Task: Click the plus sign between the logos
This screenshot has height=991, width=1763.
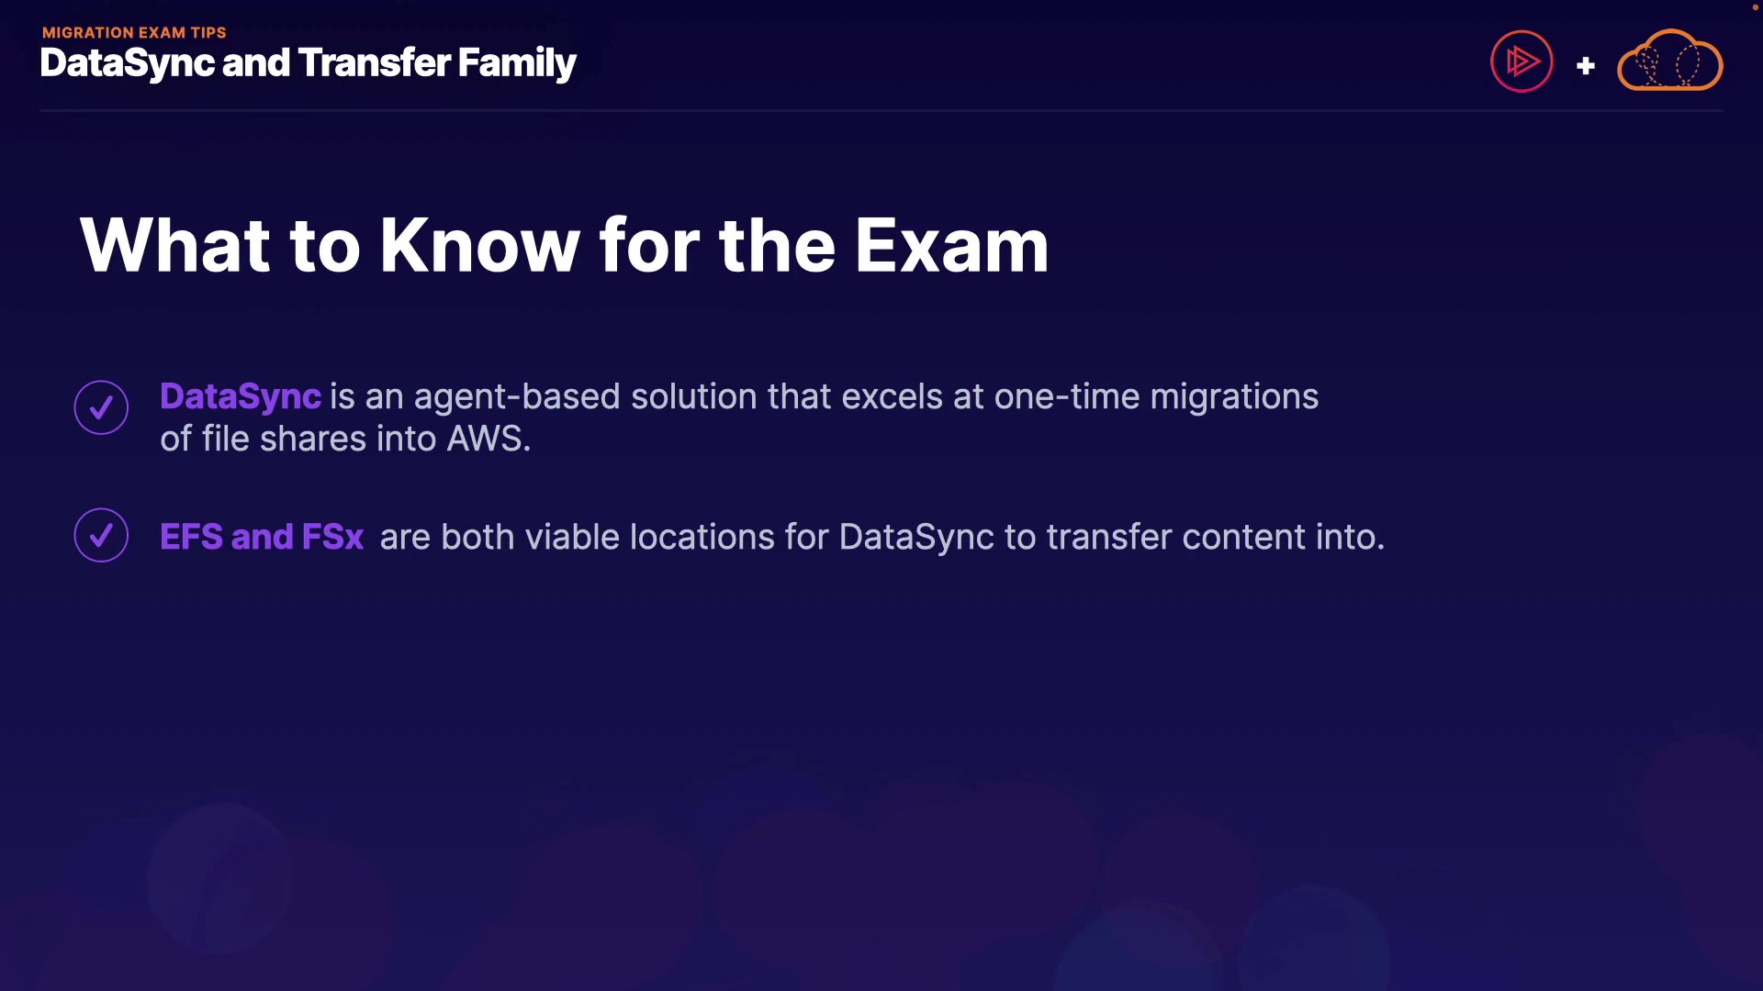Action: pyautogui.click(x=1585, y=66)
